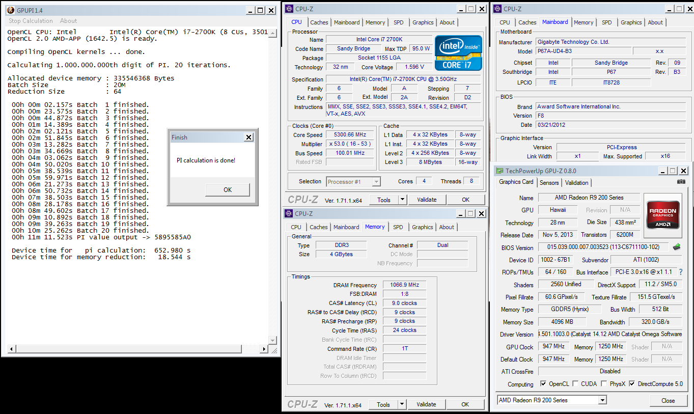694x414 pixels.
Task: Click OK in the Finish dialog
Action: click(x=228, y=189)
